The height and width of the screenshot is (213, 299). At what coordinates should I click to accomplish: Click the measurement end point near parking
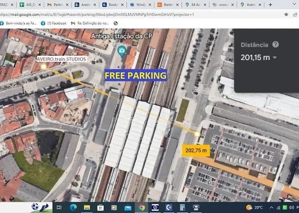coord(197,134)
